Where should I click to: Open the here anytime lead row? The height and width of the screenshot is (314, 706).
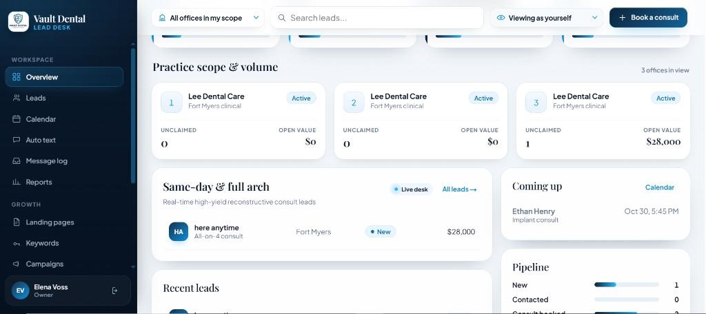coord(322,231)
